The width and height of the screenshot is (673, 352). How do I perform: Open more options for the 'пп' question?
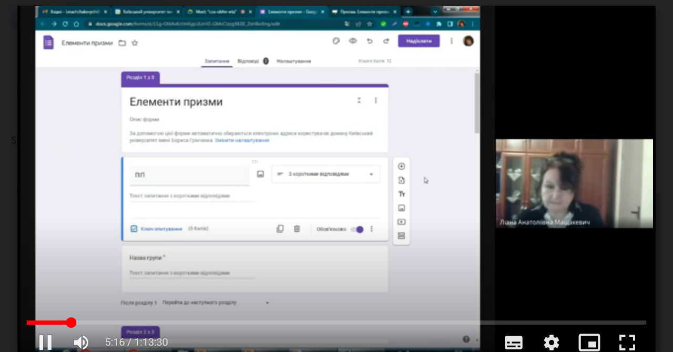pos(372,229)
